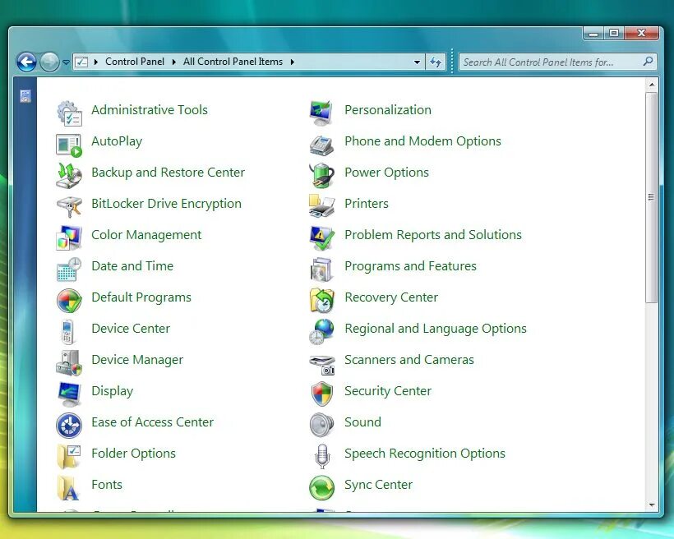
Task: Open the Personalization icon
Action: point(321,113)
